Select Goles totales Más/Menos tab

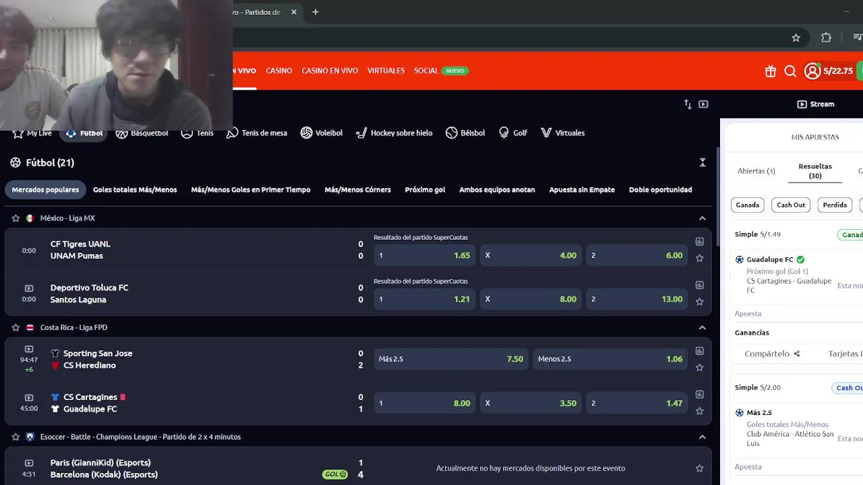coord(135,190)
